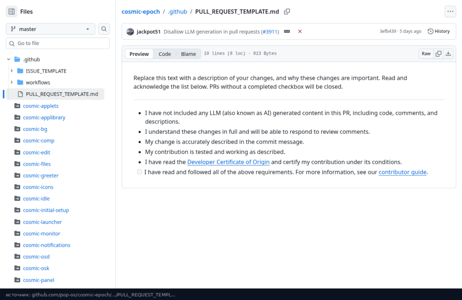Switch to the Blame tab
The height and width of the screenshot is (300, 462).
pyautogui.click(x=188, y=54)
